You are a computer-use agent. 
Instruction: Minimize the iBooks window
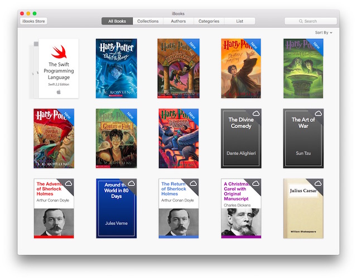click(28, 13)
